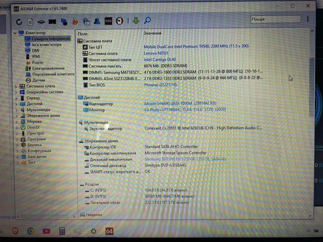Image resolution: width=323 pixels, height=242 pixels.
Task: Click the details pane vertical scrollbar
Action: tap(312, 87)
